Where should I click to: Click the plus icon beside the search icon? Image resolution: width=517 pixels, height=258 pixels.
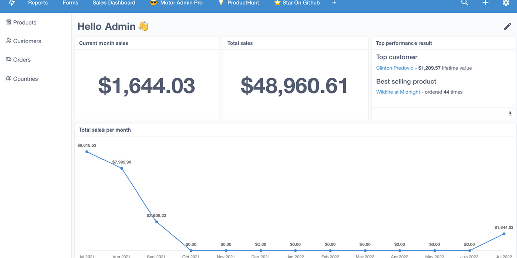485,3
